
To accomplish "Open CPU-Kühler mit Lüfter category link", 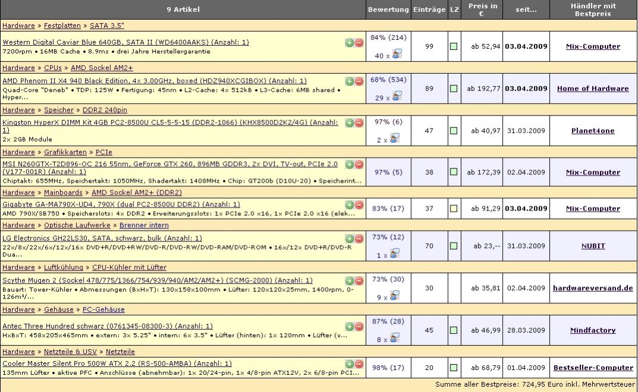I will [x=129, y=268].
